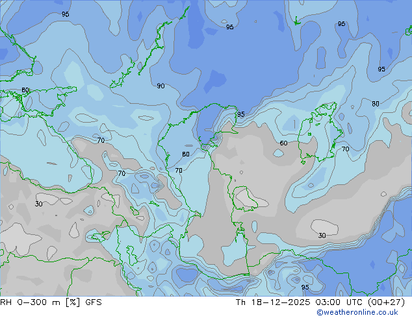Click the '95' label in the top-left corner
Viewport: 412px width, 318px height.
pos(66,14)
